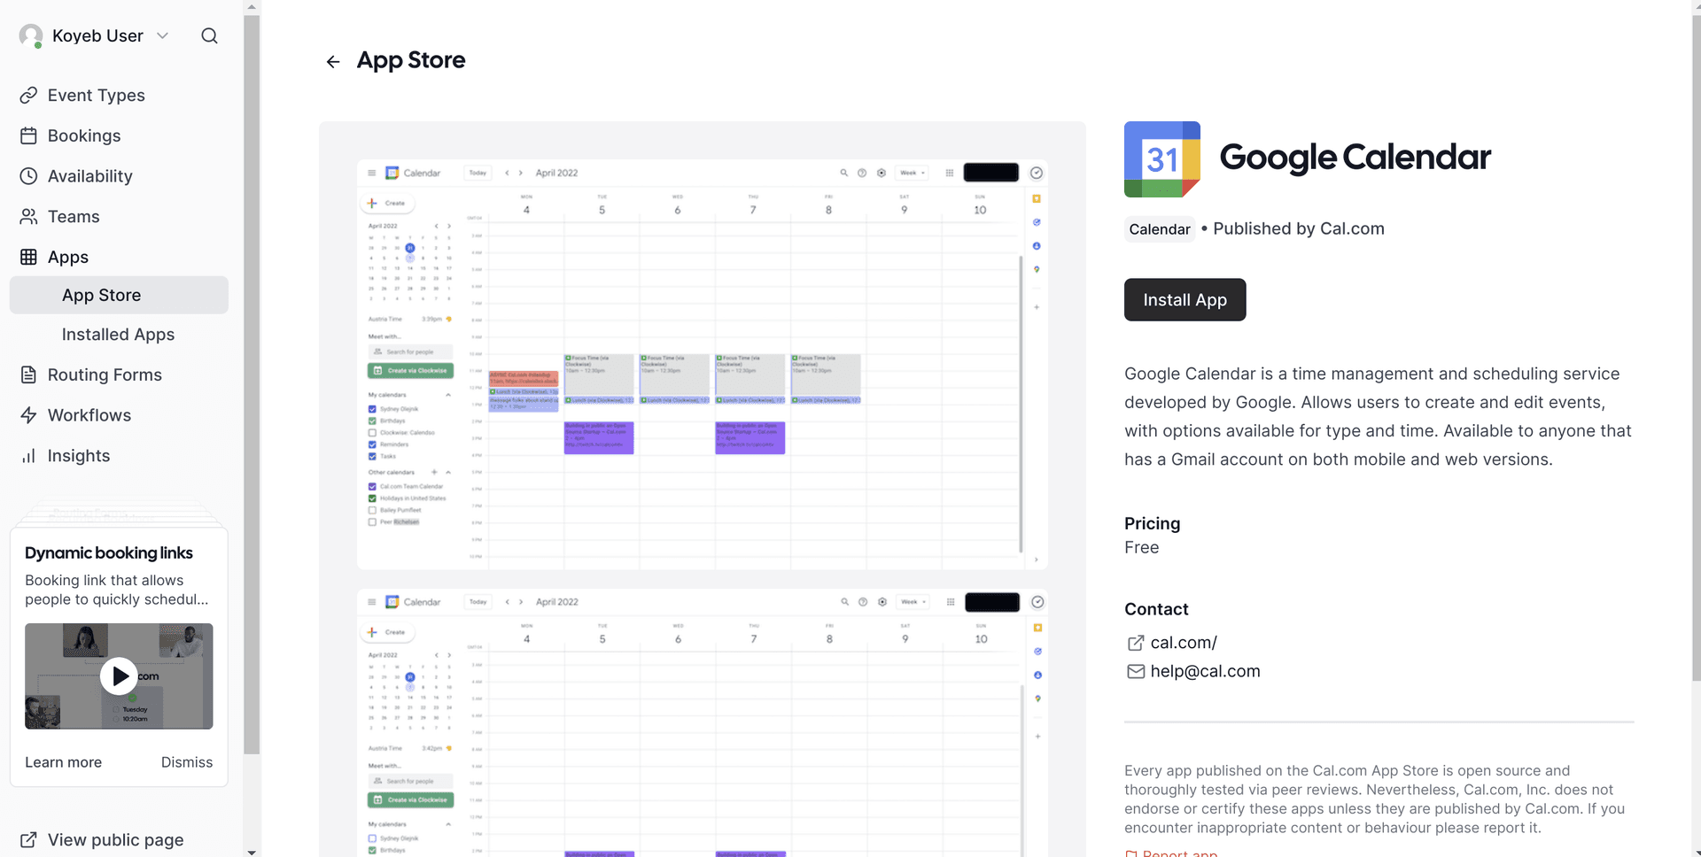Click the View public page external icon

28,839
